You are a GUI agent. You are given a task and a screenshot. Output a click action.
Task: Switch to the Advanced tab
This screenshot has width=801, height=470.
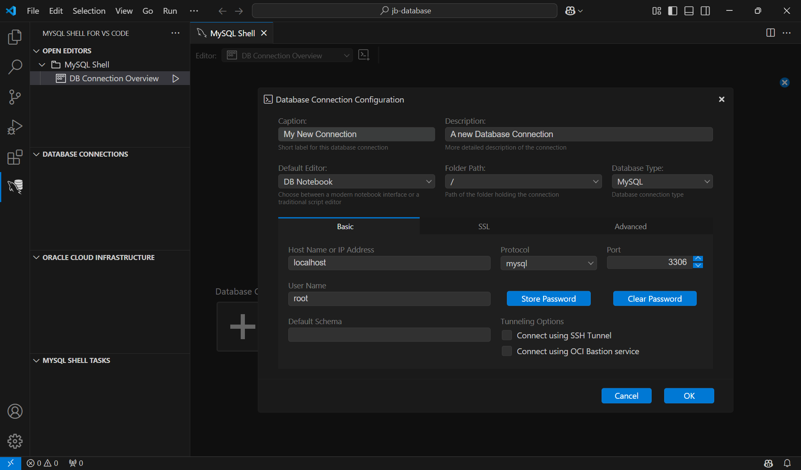tap(630, 226)
